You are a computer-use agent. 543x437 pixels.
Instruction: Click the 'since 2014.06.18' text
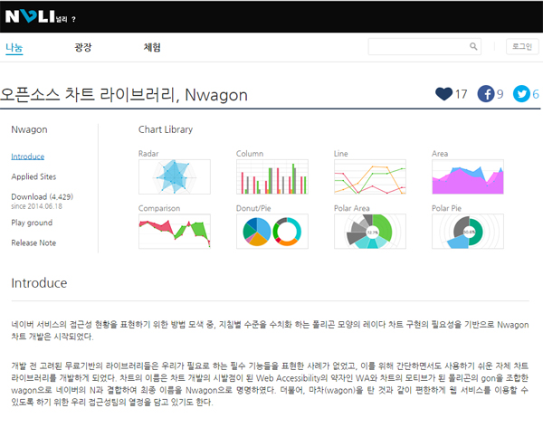[x=37, y=206]
